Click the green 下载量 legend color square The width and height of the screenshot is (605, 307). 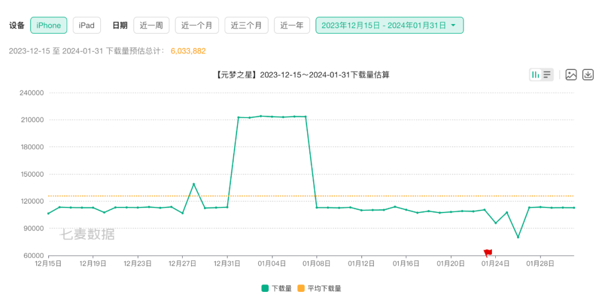(x=265, y=289)
